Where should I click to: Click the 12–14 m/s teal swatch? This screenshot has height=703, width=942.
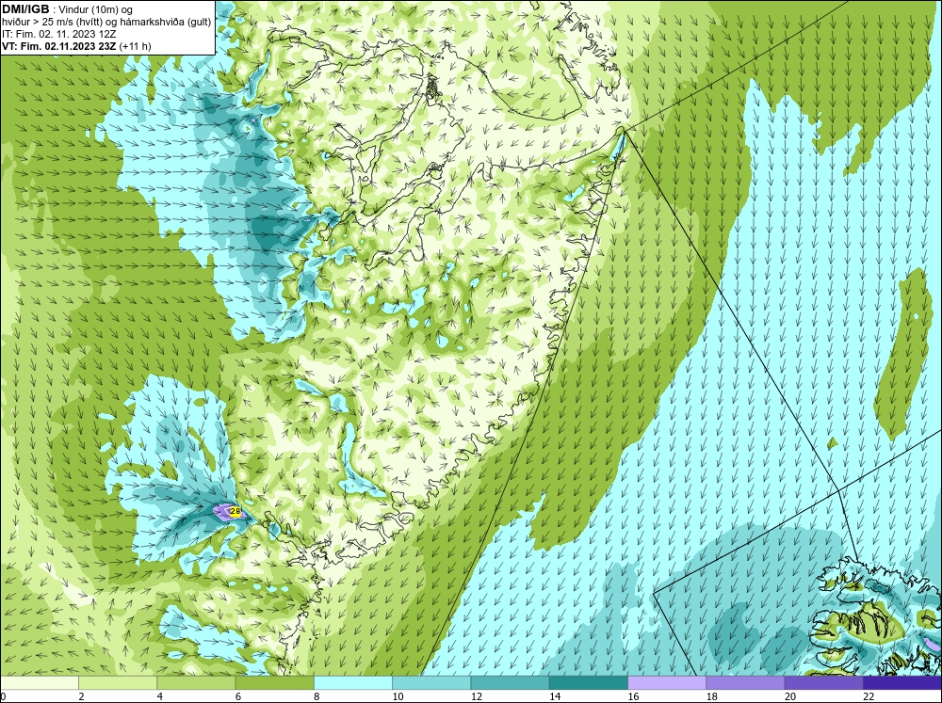[510, 683]
